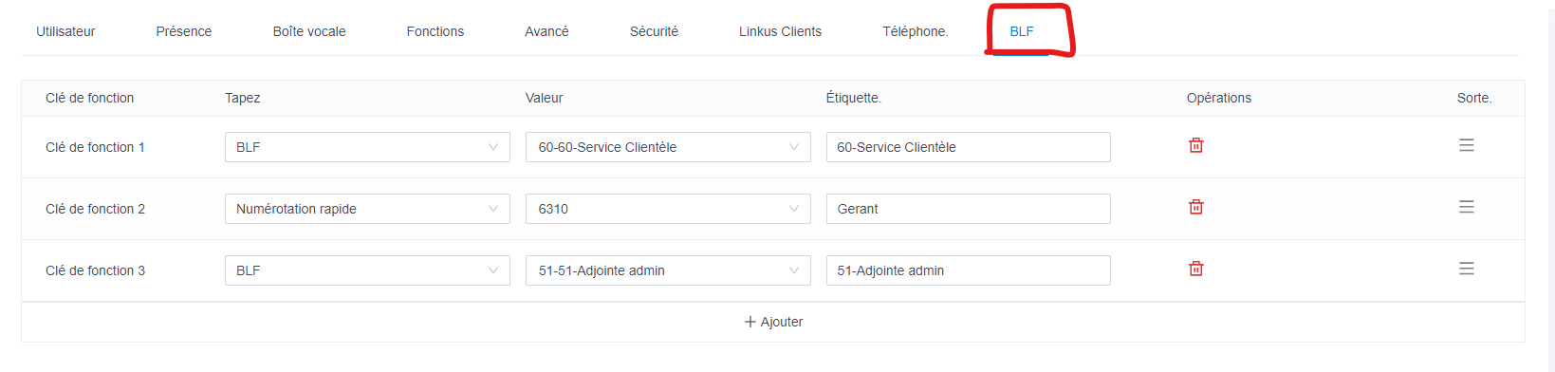Open 60-60-Service Clientèle value dropdown
This screenshot has height=372, width=1555.
pyautogui.click(x=668, y=147)
